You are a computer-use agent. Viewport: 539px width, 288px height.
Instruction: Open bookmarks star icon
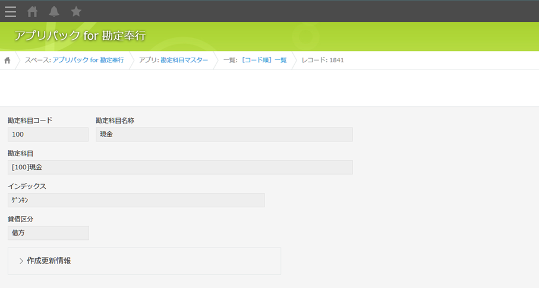(x=76, y=11)
